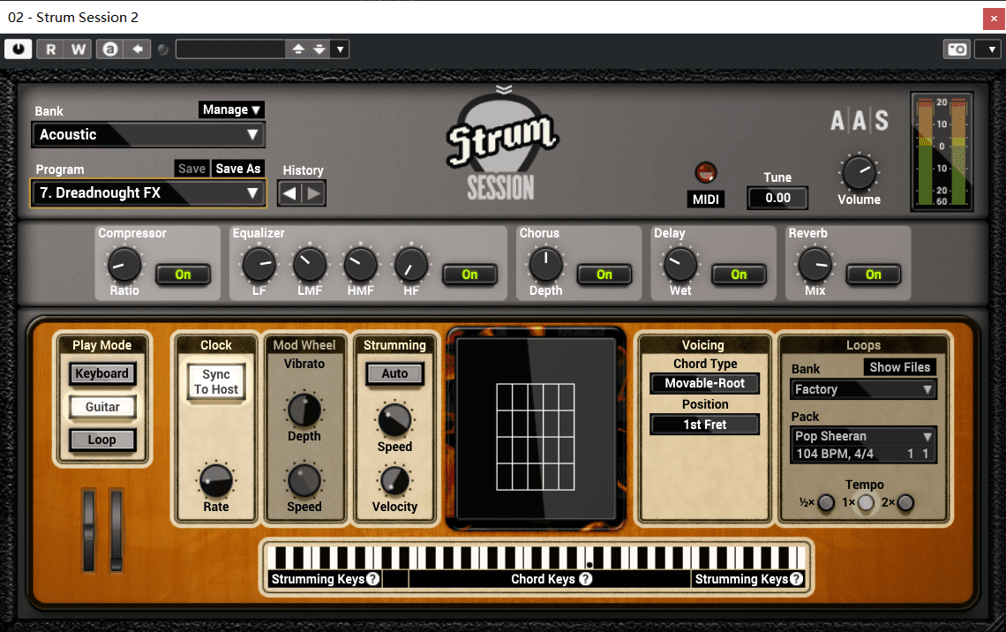Click the Equalizer LMF knob
The width and height of the screenshot is (1006, 632).
tap(310, 264)
